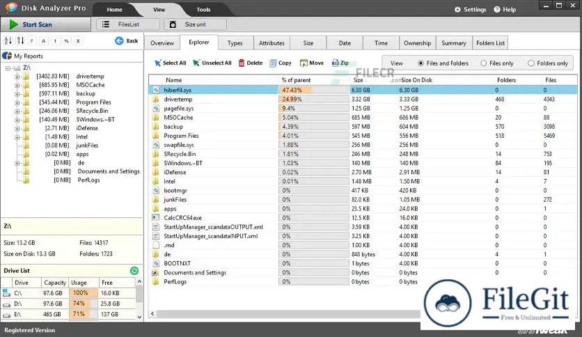Sort by the Folders column header
Viewport: 582px width, 337px height.
(x=506, y=80)
